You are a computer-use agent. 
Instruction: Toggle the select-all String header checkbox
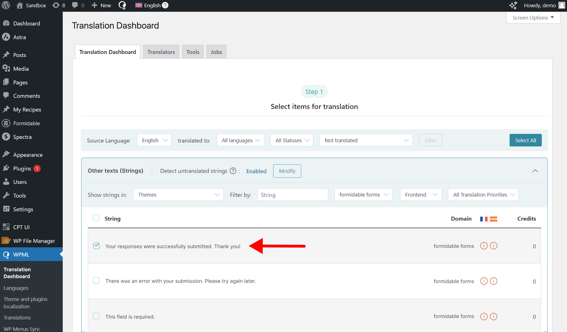click(96, 218)
